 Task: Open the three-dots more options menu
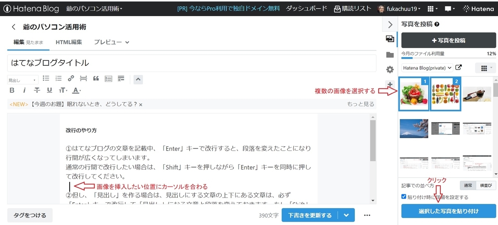(x=367, y=215)
